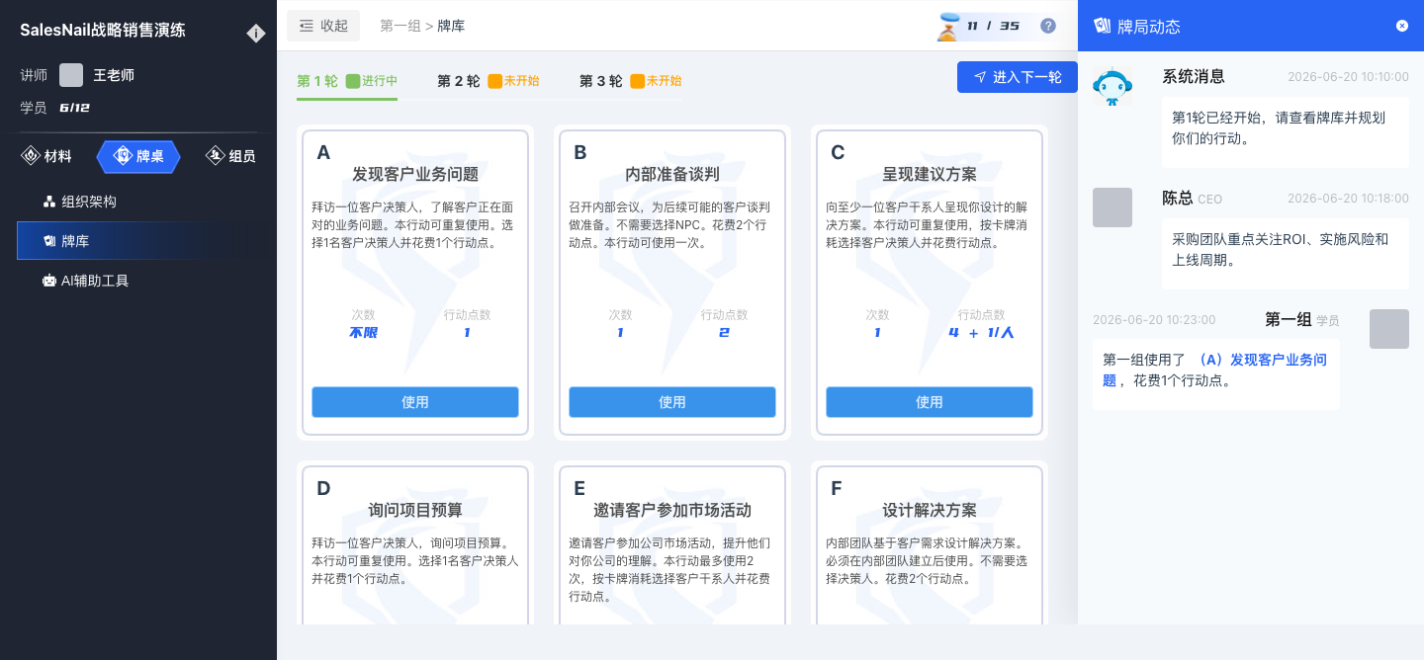Click the AI辅助工具 robot icon
This screenshot has width=1424, height=660.
[x=49, y=281]
